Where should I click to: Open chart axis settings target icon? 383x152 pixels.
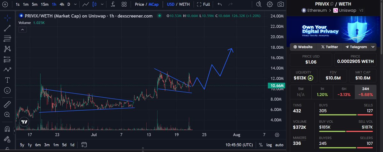tap(277, 135)
